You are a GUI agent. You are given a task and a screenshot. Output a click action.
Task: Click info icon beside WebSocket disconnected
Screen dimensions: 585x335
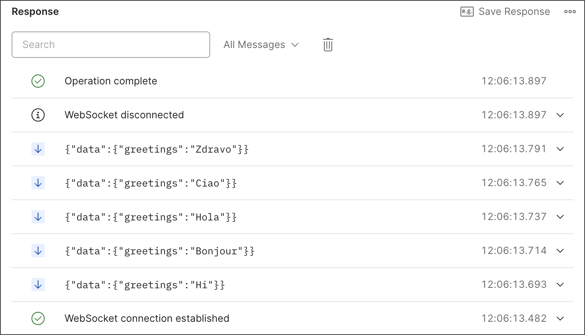coord(38,115)
